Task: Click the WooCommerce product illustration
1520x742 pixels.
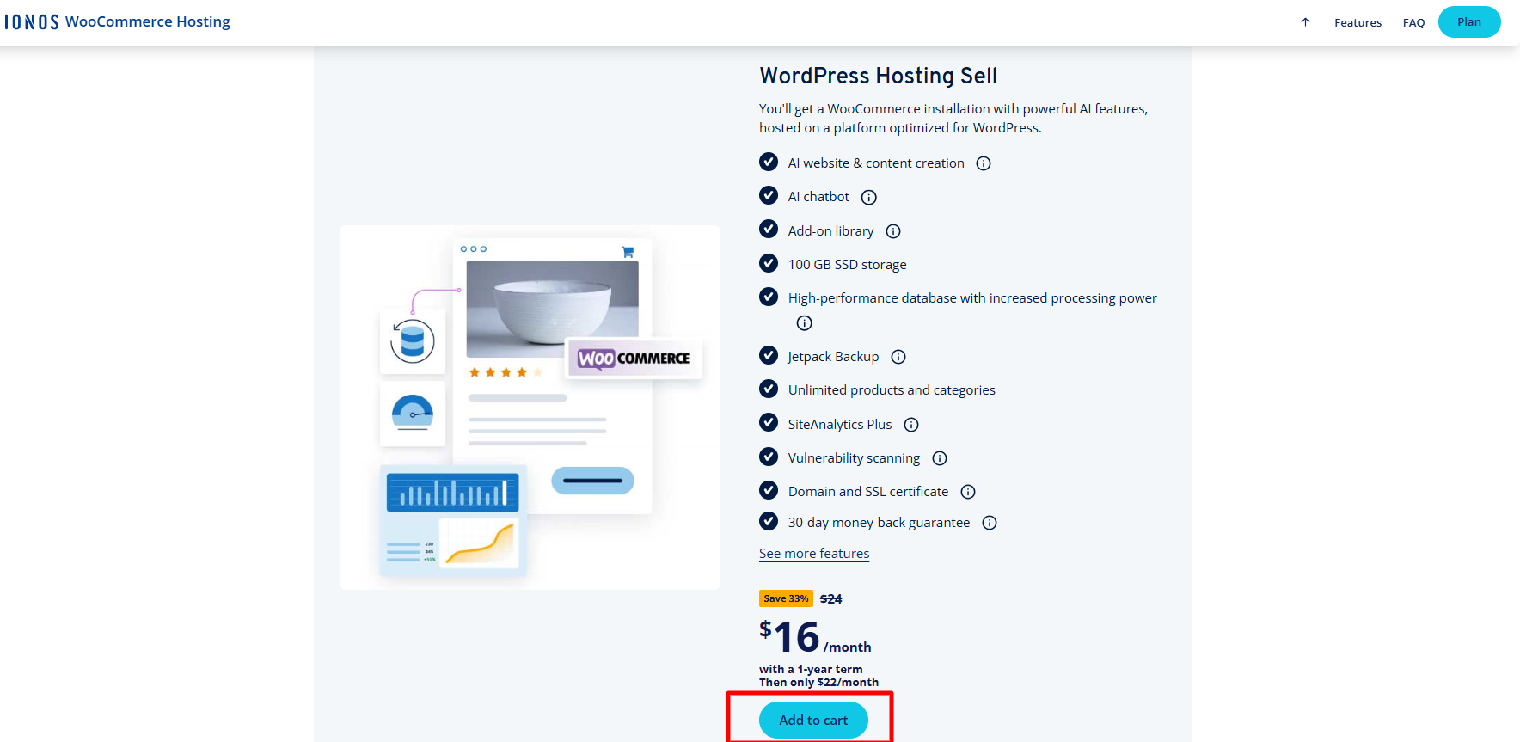Action: tap(530, 408)
